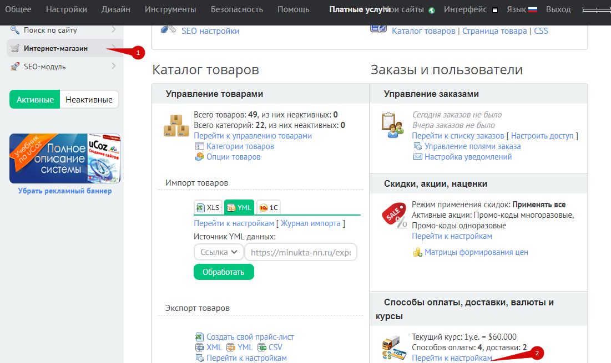The height and width of the screenshot is (363, 611).
Task: Switch to the XLS import tab
Action: (208, 207)
